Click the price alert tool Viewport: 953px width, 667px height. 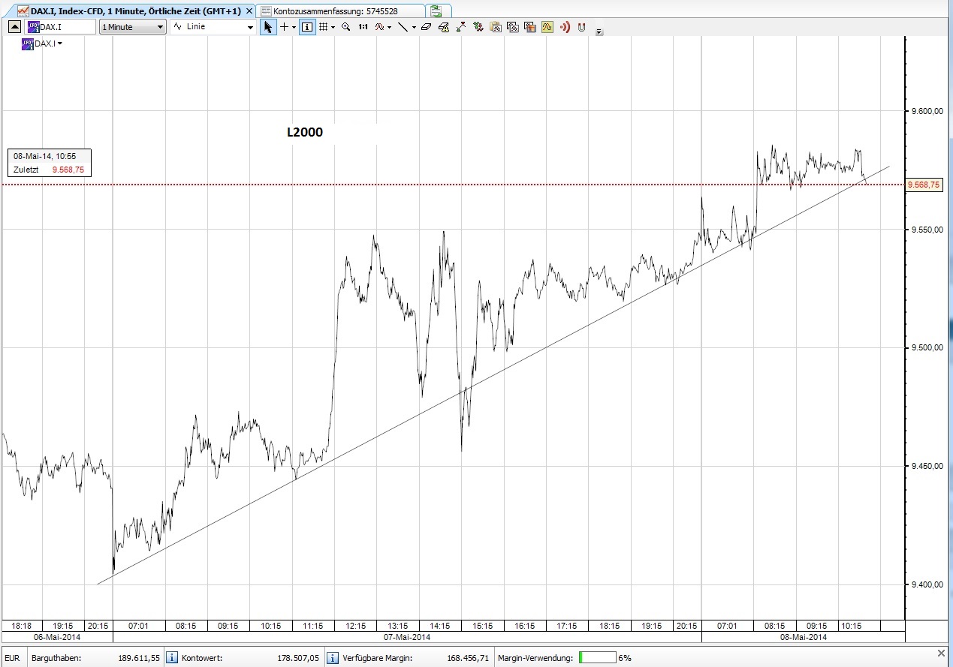pyautogui.click(x=445, y=27)
